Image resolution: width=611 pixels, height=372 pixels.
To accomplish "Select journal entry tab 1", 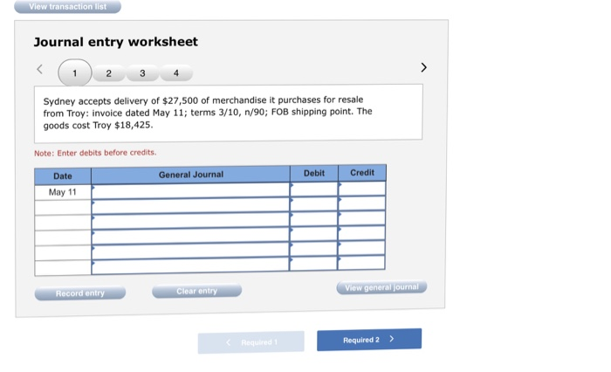I will pos(75,73).
